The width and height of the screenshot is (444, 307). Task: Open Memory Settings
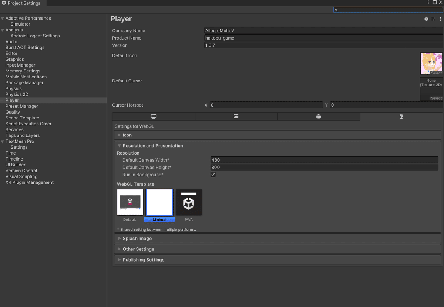pos(23,71)
